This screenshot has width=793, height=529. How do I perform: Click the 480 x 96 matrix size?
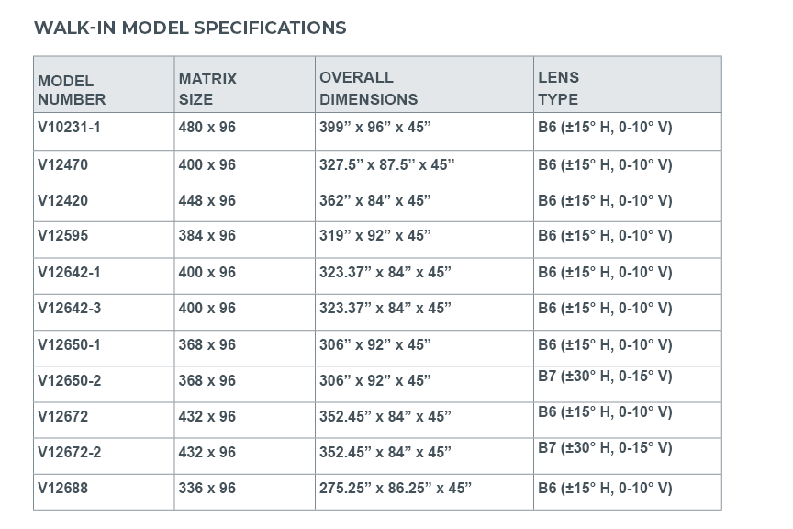click(207, 128)
